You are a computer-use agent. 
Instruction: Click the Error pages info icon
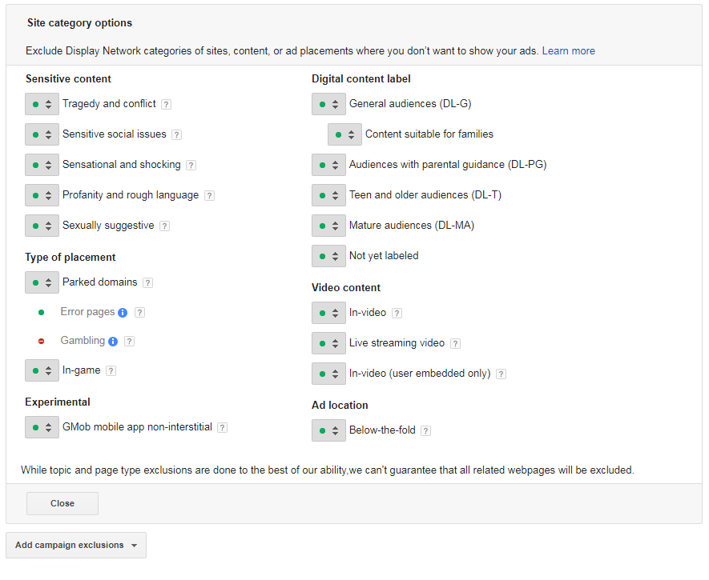tap(123, 312)
